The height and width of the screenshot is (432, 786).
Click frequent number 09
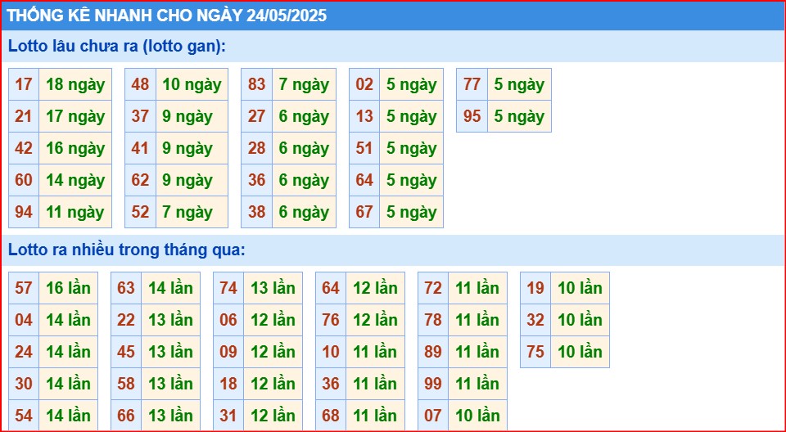click(228, 352)
